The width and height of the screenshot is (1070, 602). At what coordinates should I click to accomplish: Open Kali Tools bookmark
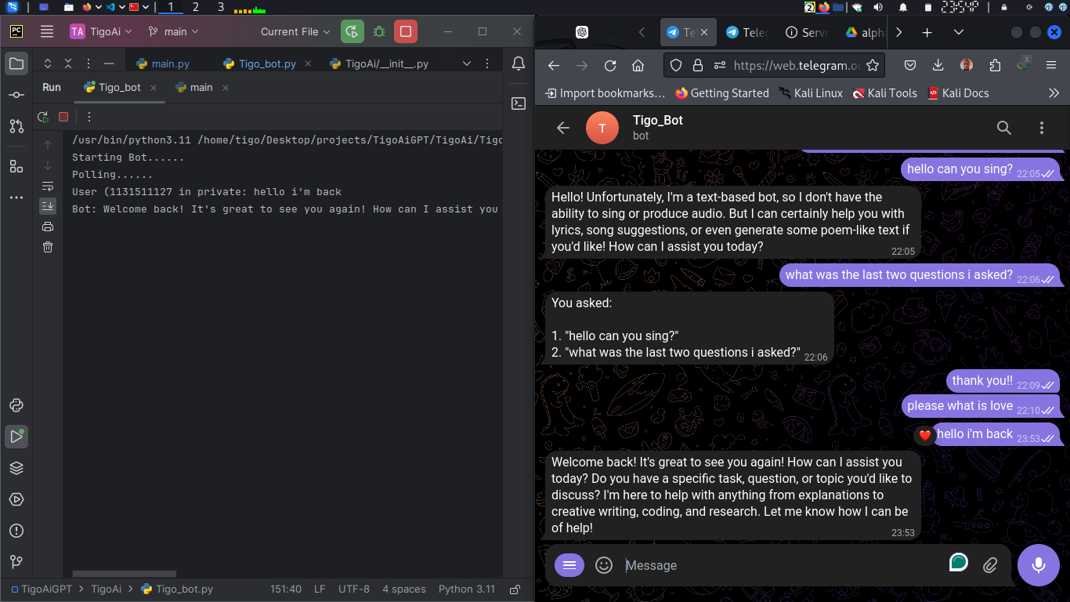(884, 93)
